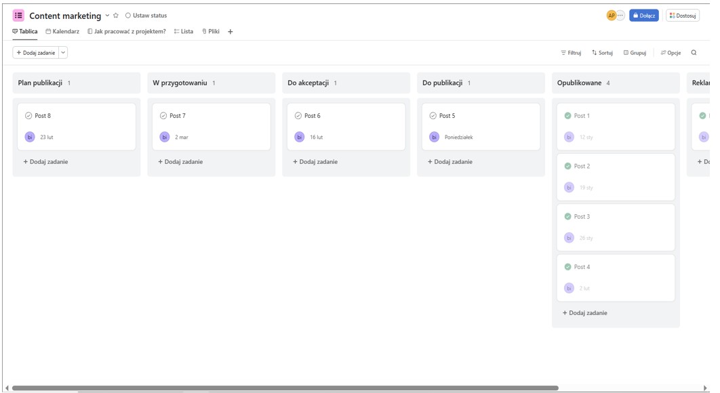Click the horizontal scrollbar at the bottom

(285, 388)
